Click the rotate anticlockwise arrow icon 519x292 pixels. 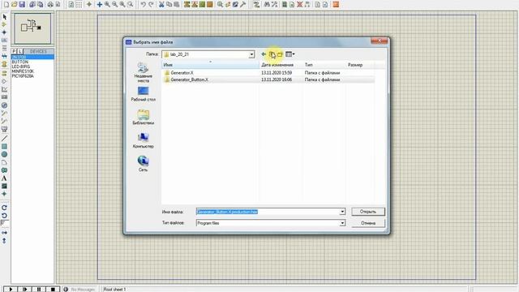pyautogui.click(x=4, y=216)
